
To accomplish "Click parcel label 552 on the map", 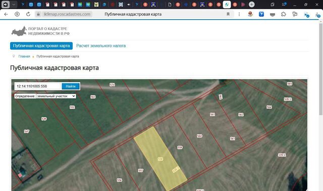I will point(72,107).
